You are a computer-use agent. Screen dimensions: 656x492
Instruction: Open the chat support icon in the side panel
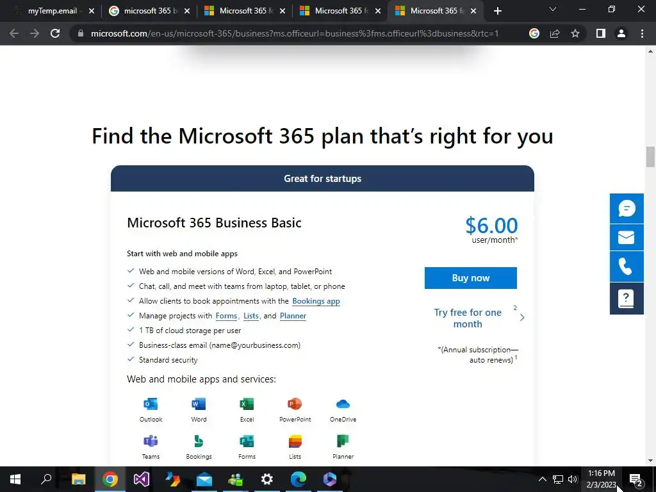click(627, 208)
